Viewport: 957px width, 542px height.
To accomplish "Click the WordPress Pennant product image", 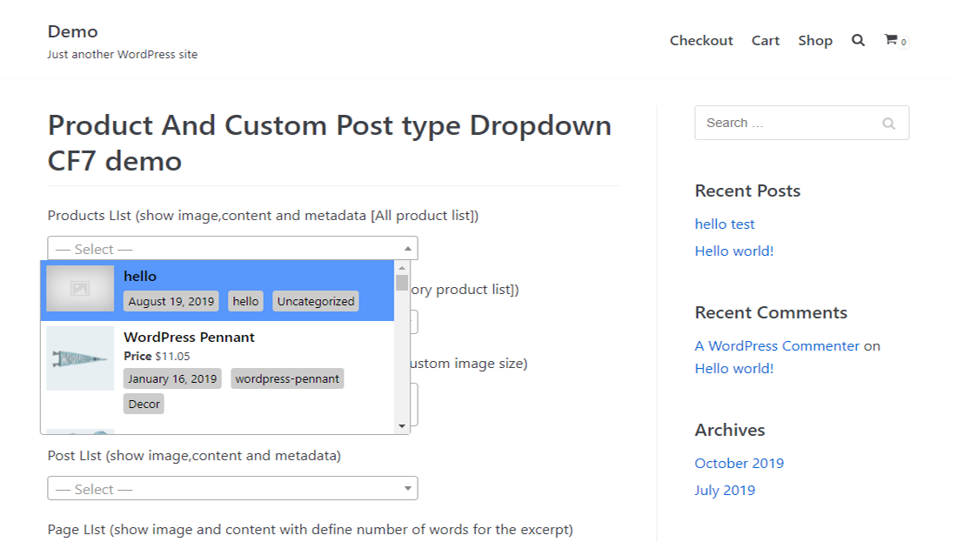I will click(80, 358).
